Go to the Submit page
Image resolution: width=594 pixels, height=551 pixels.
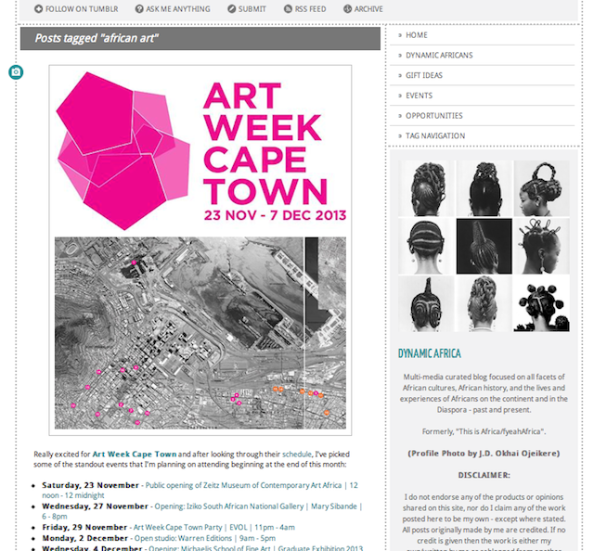[x=252, y=8]
